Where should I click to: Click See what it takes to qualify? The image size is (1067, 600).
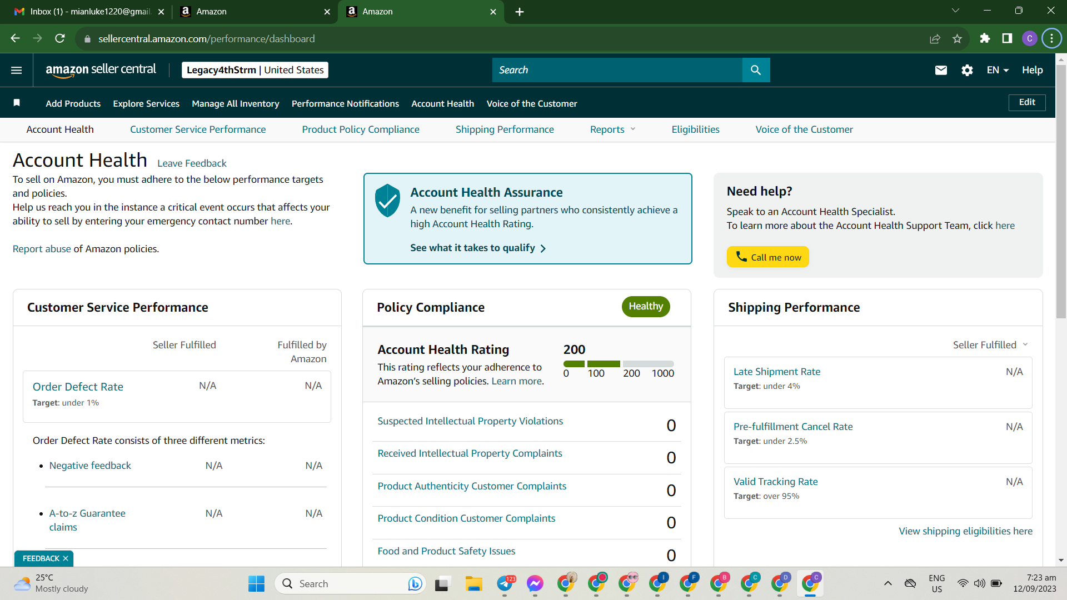click(478, 248)
